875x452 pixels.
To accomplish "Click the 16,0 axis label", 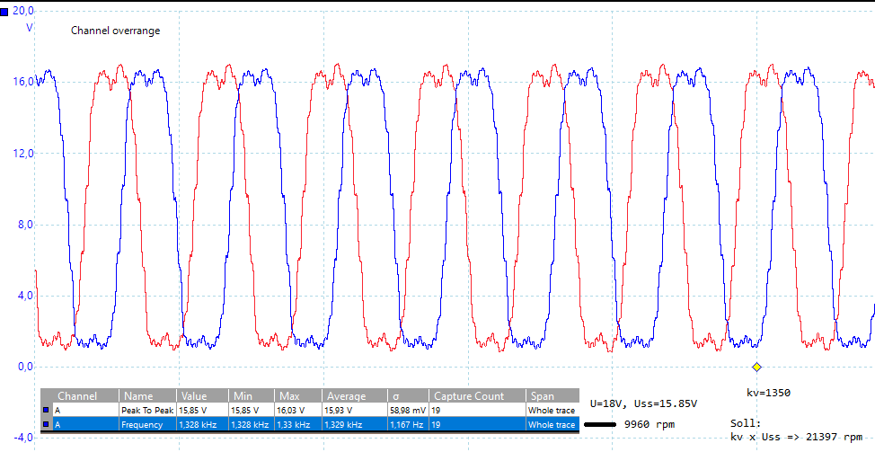I will (22, 82).
